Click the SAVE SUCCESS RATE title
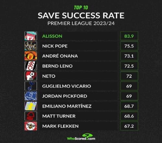The image size is (162, 143). pyautogui.click(x=81, y=15)
